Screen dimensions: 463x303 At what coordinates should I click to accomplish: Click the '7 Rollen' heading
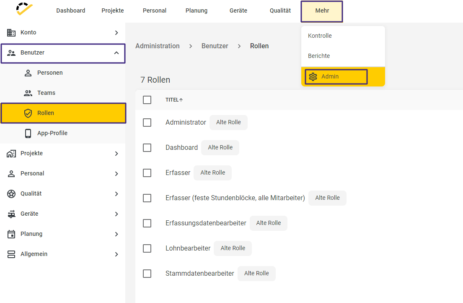[155, 80]
